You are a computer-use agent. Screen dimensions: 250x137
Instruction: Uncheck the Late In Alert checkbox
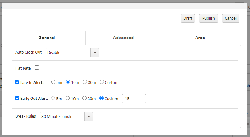(x=18, y=82)
